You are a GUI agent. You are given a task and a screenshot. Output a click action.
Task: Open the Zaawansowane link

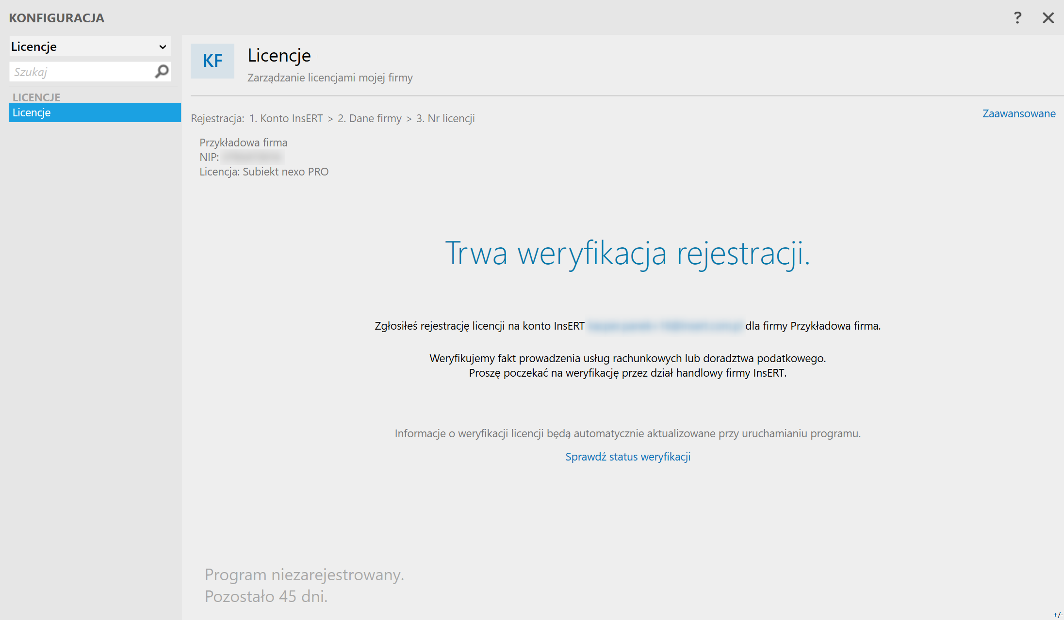tap(1018, 113)
